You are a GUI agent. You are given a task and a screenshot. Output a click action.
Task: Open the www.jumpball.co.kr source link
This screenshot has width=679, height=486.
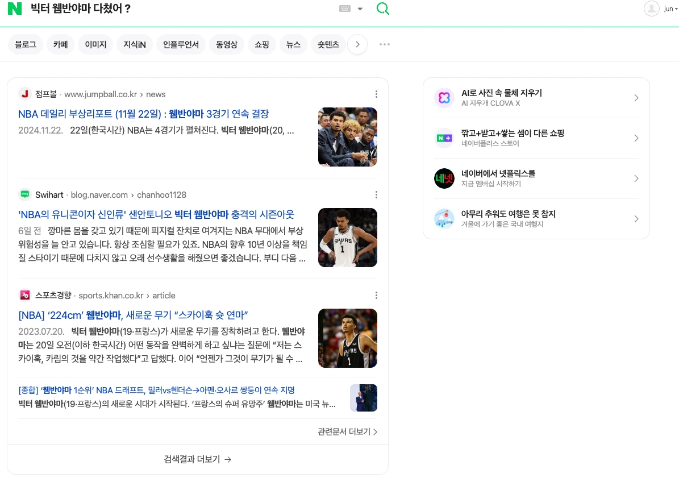click(115, 94)
